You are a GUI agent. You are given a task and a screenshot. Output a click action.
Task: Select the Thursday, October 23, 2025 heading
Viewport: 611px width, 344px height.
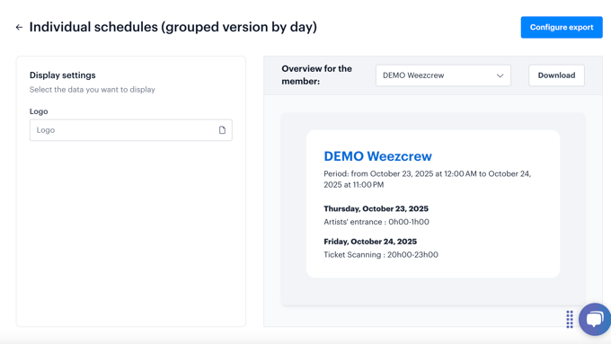[x=376, y=208]
